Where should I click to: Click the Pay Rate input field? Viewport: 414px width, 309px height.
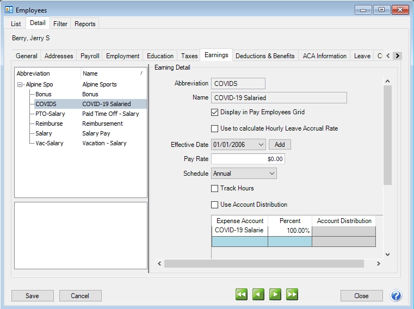tap(248, 159)
